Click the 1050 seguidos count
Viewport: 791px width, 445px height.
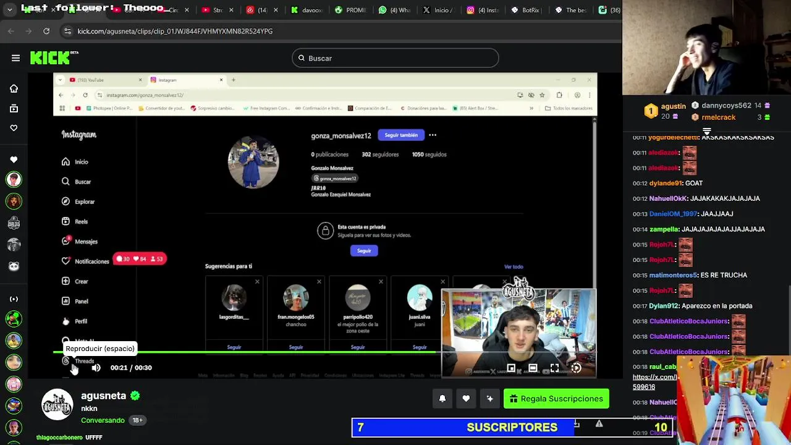pos(429,155)
